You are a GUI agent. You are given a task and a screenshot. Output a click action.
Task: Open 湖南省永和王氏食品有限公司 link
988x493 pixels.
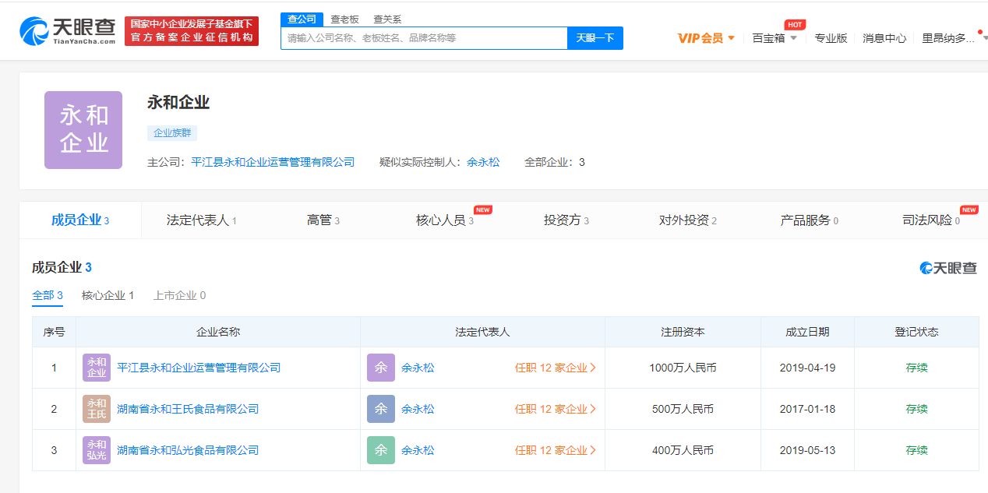pos(188,409)
